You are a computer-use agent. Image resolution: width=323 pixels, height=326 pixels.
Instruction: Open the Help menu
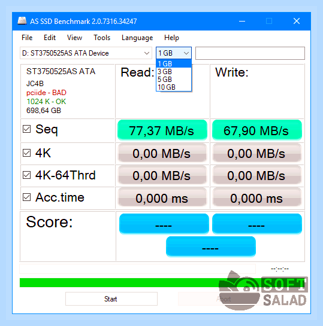pyautogui.click(x=171, y=38)
